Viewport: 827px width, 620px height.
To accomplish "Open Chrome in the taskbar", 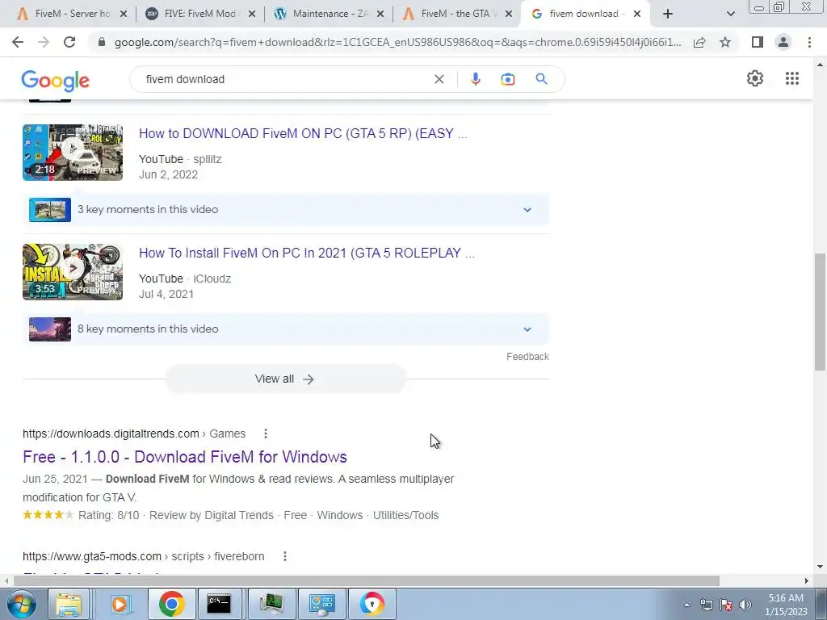I will click(171, 604).
